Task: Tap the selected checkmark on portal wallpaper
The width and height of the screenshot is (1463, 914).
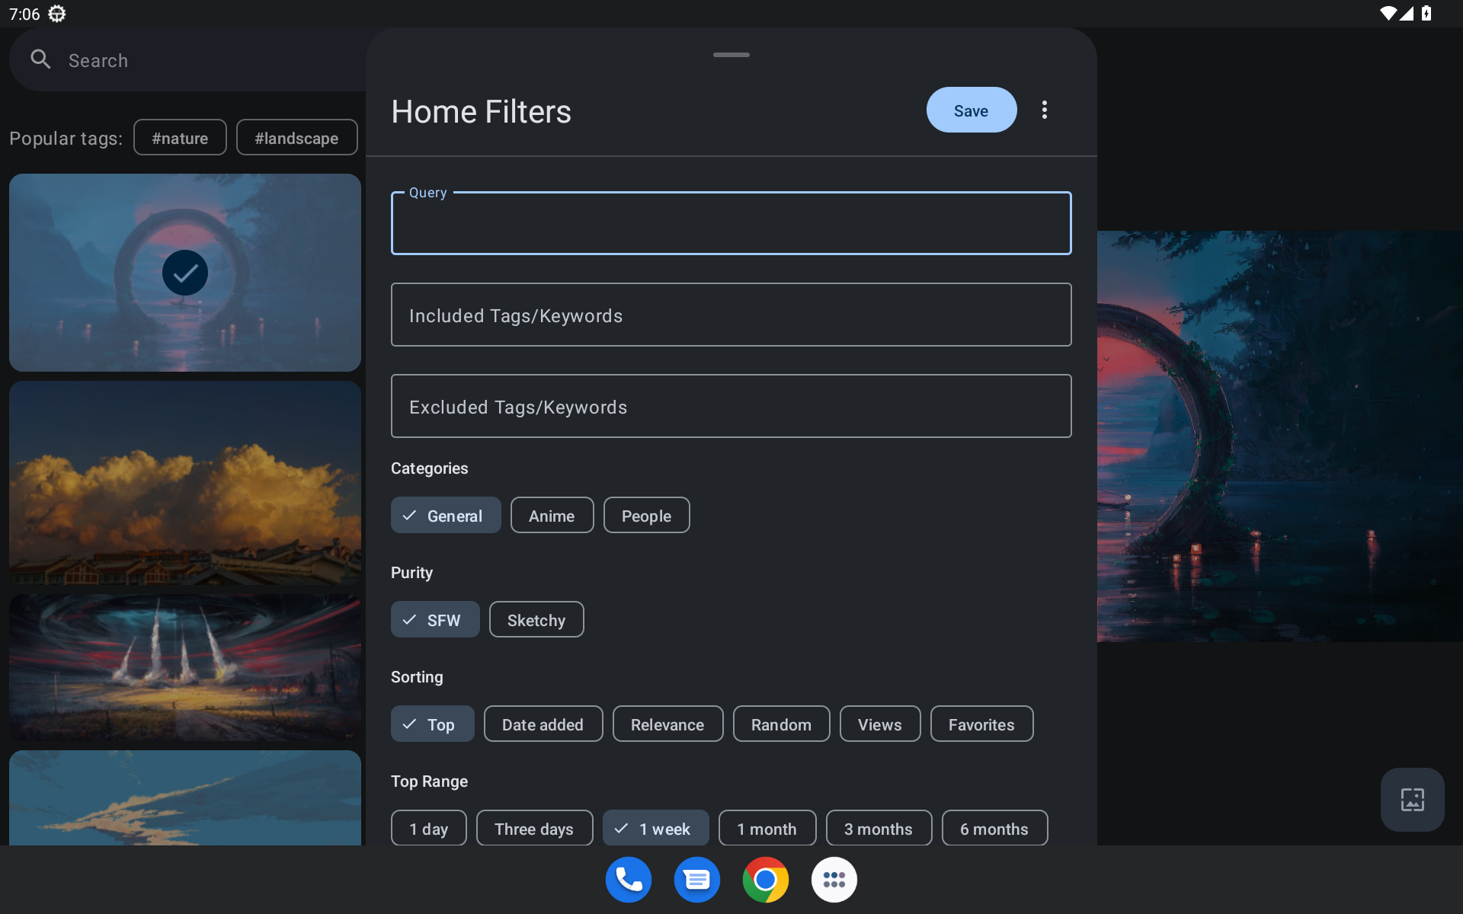Action: (185, 273)
